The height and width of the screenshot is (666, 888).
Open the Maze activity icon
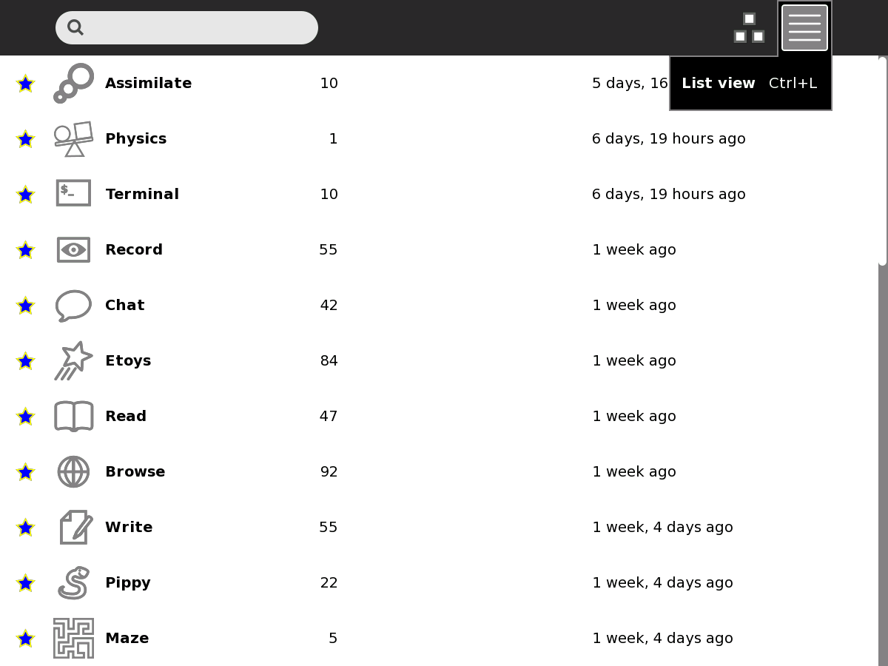point(73,638)
